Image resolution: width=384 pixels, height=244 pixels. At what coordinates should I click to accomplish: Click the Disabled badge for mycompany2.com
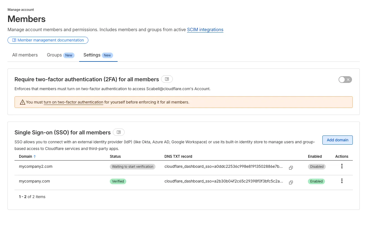pyautogui.click(x=317, y=166)
